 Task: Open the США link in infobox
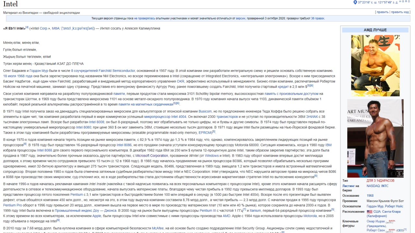click(377, 212)
